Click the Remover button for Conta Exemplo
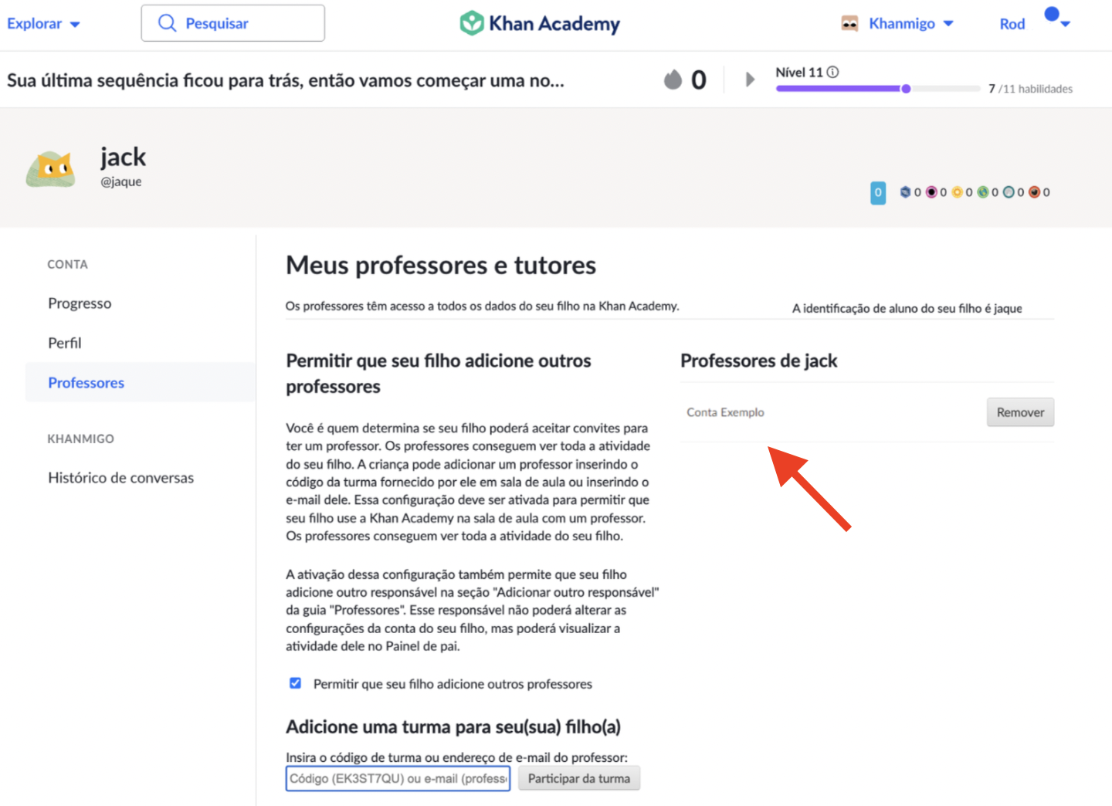The height and width of the screenshot is (806, 1112). click(x=1020, y=412)
